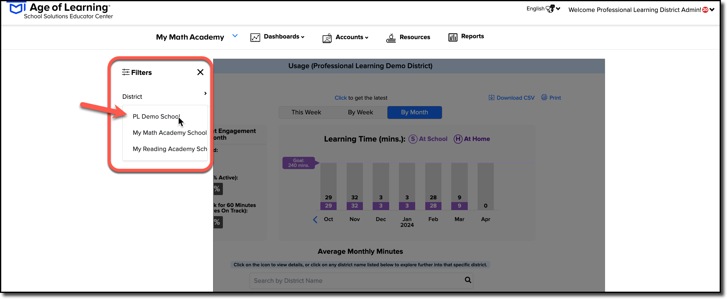Click the Average Monthly Minutes heading
This screenshot has height=299, width=727.
tap(360, 251)
